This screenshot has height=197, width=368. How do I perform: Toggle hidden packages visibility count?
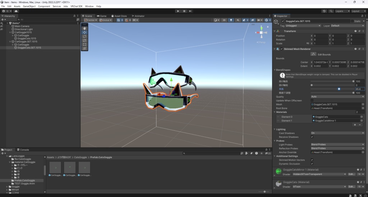pyautogui.click(x=268, y=153)
